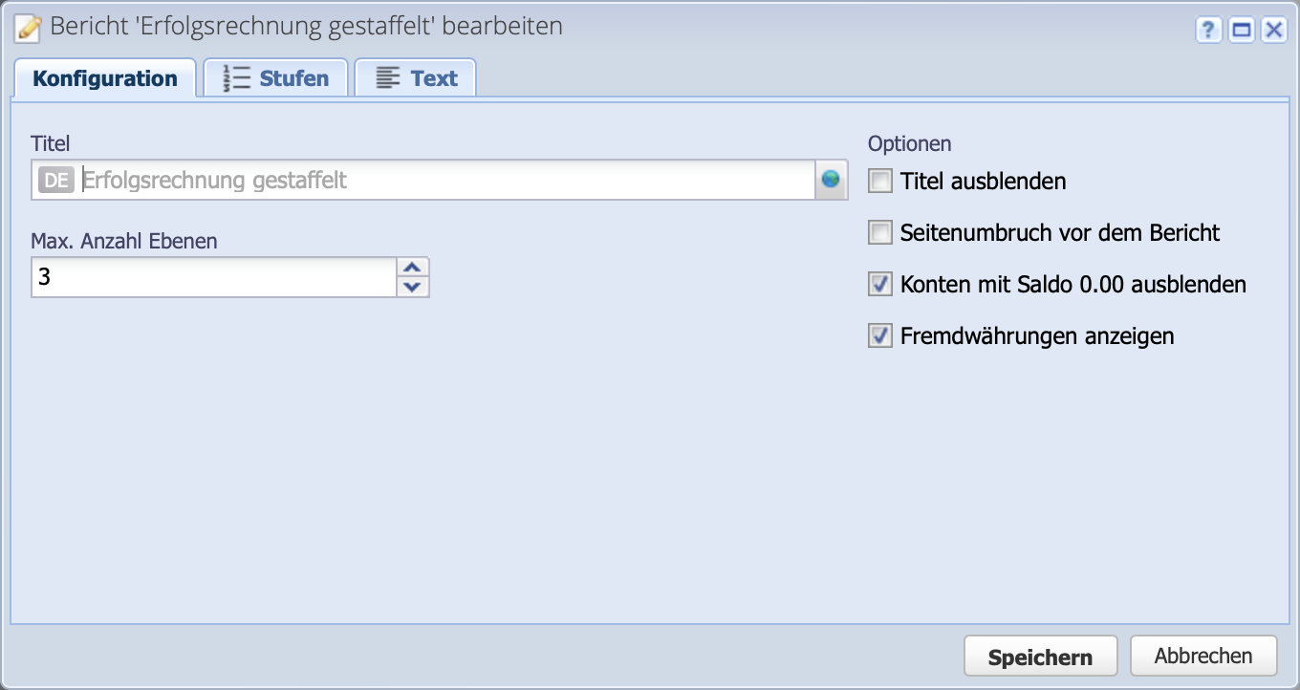This screenshot has height=690, width=1300.
Task: Click the paragraph icon on the Text tab
Action: tap(386, 76)
